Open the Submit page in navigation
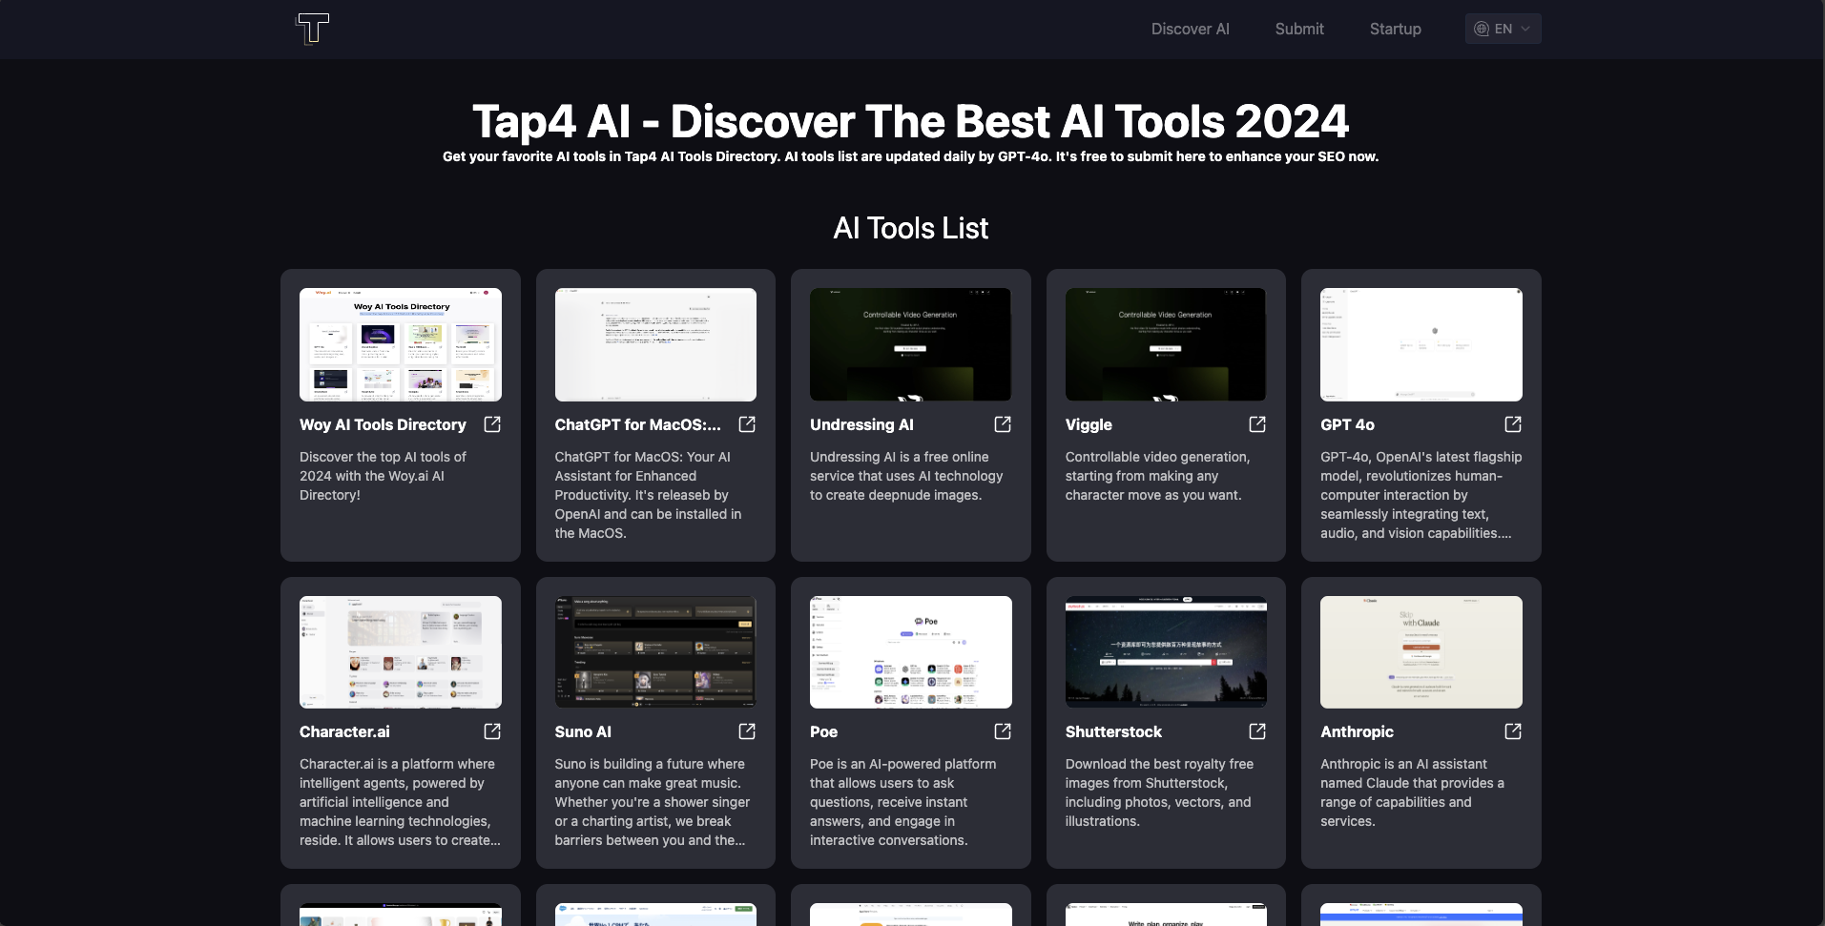This screenshot has width=1825, height=926. 1299,29
